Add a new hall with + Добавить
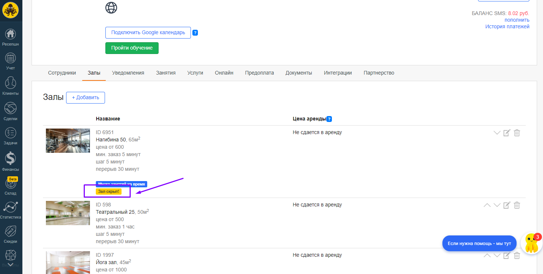This screenshot has width=543, height=274. [86, 98]
